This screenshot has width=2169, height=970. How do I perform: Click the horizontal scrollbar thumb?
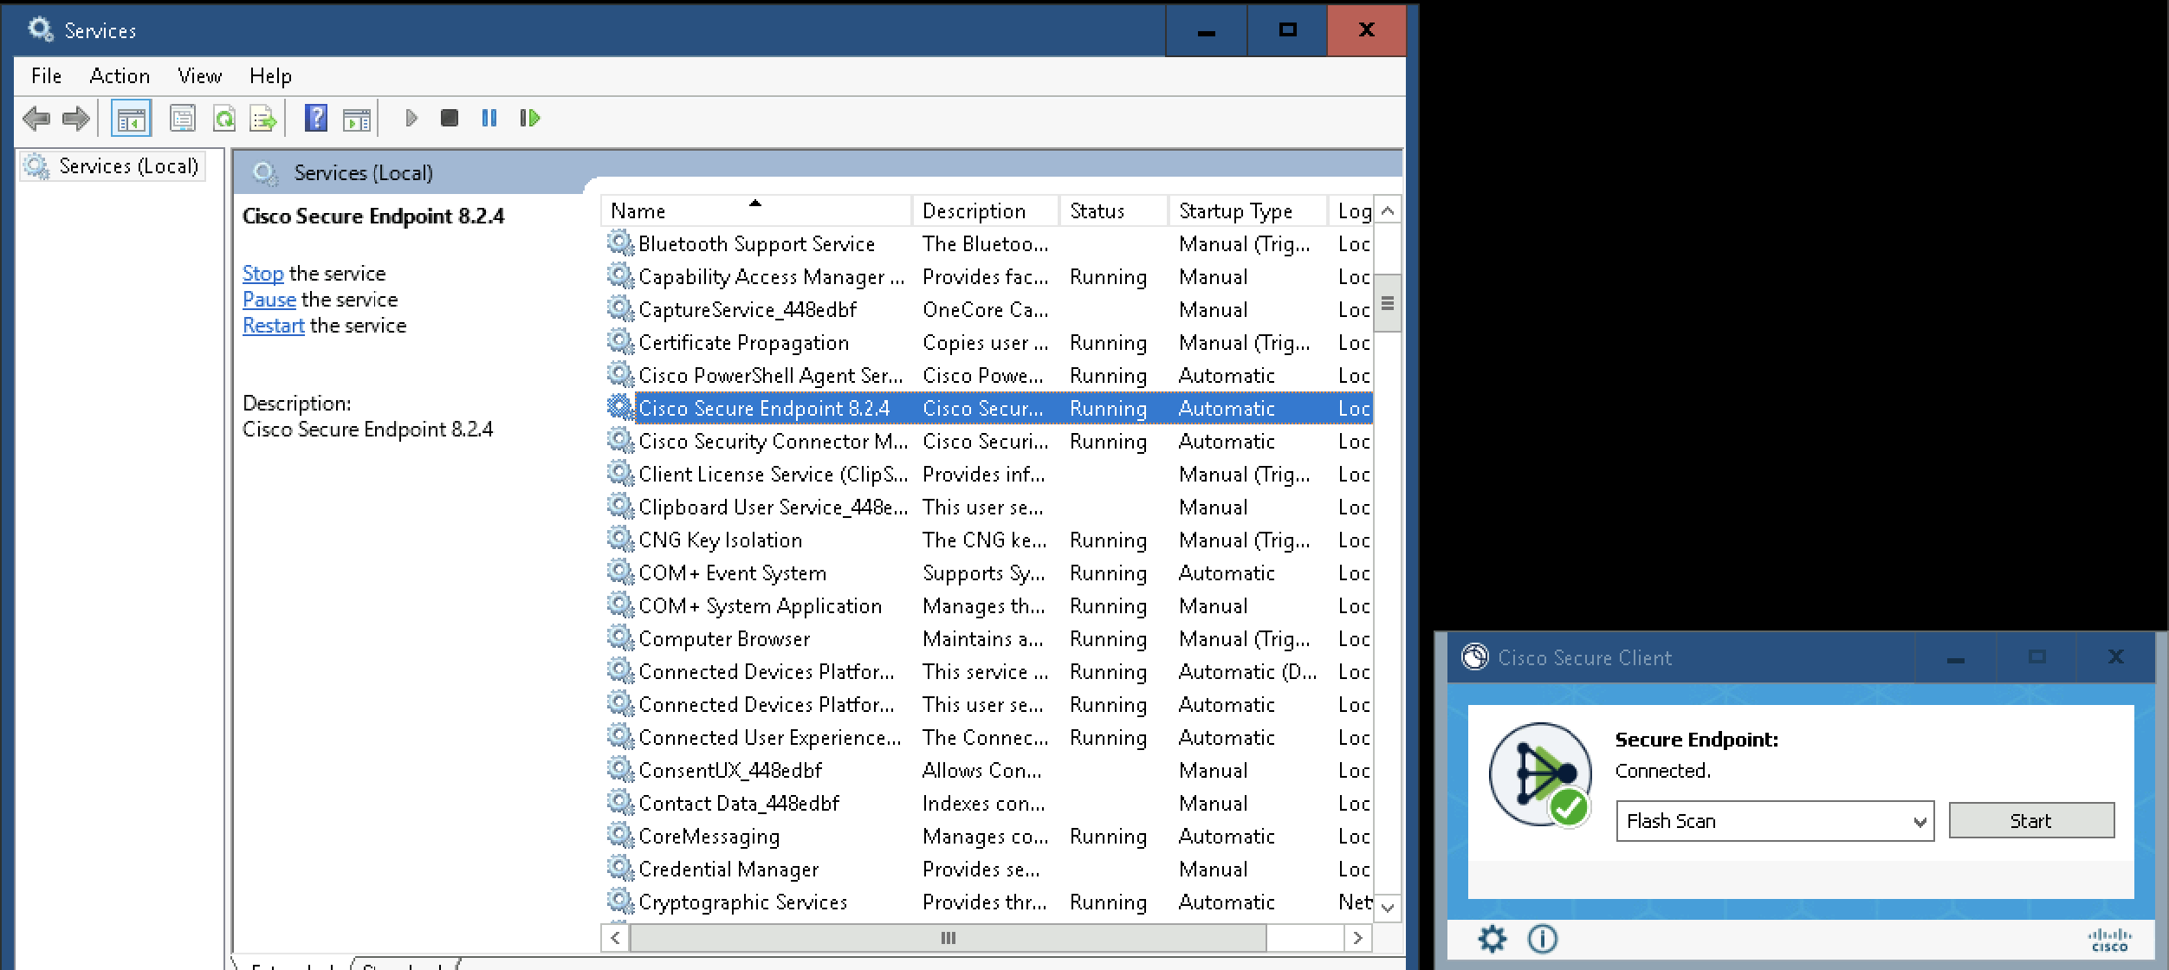pyautogui.click(x=948, y=938)
